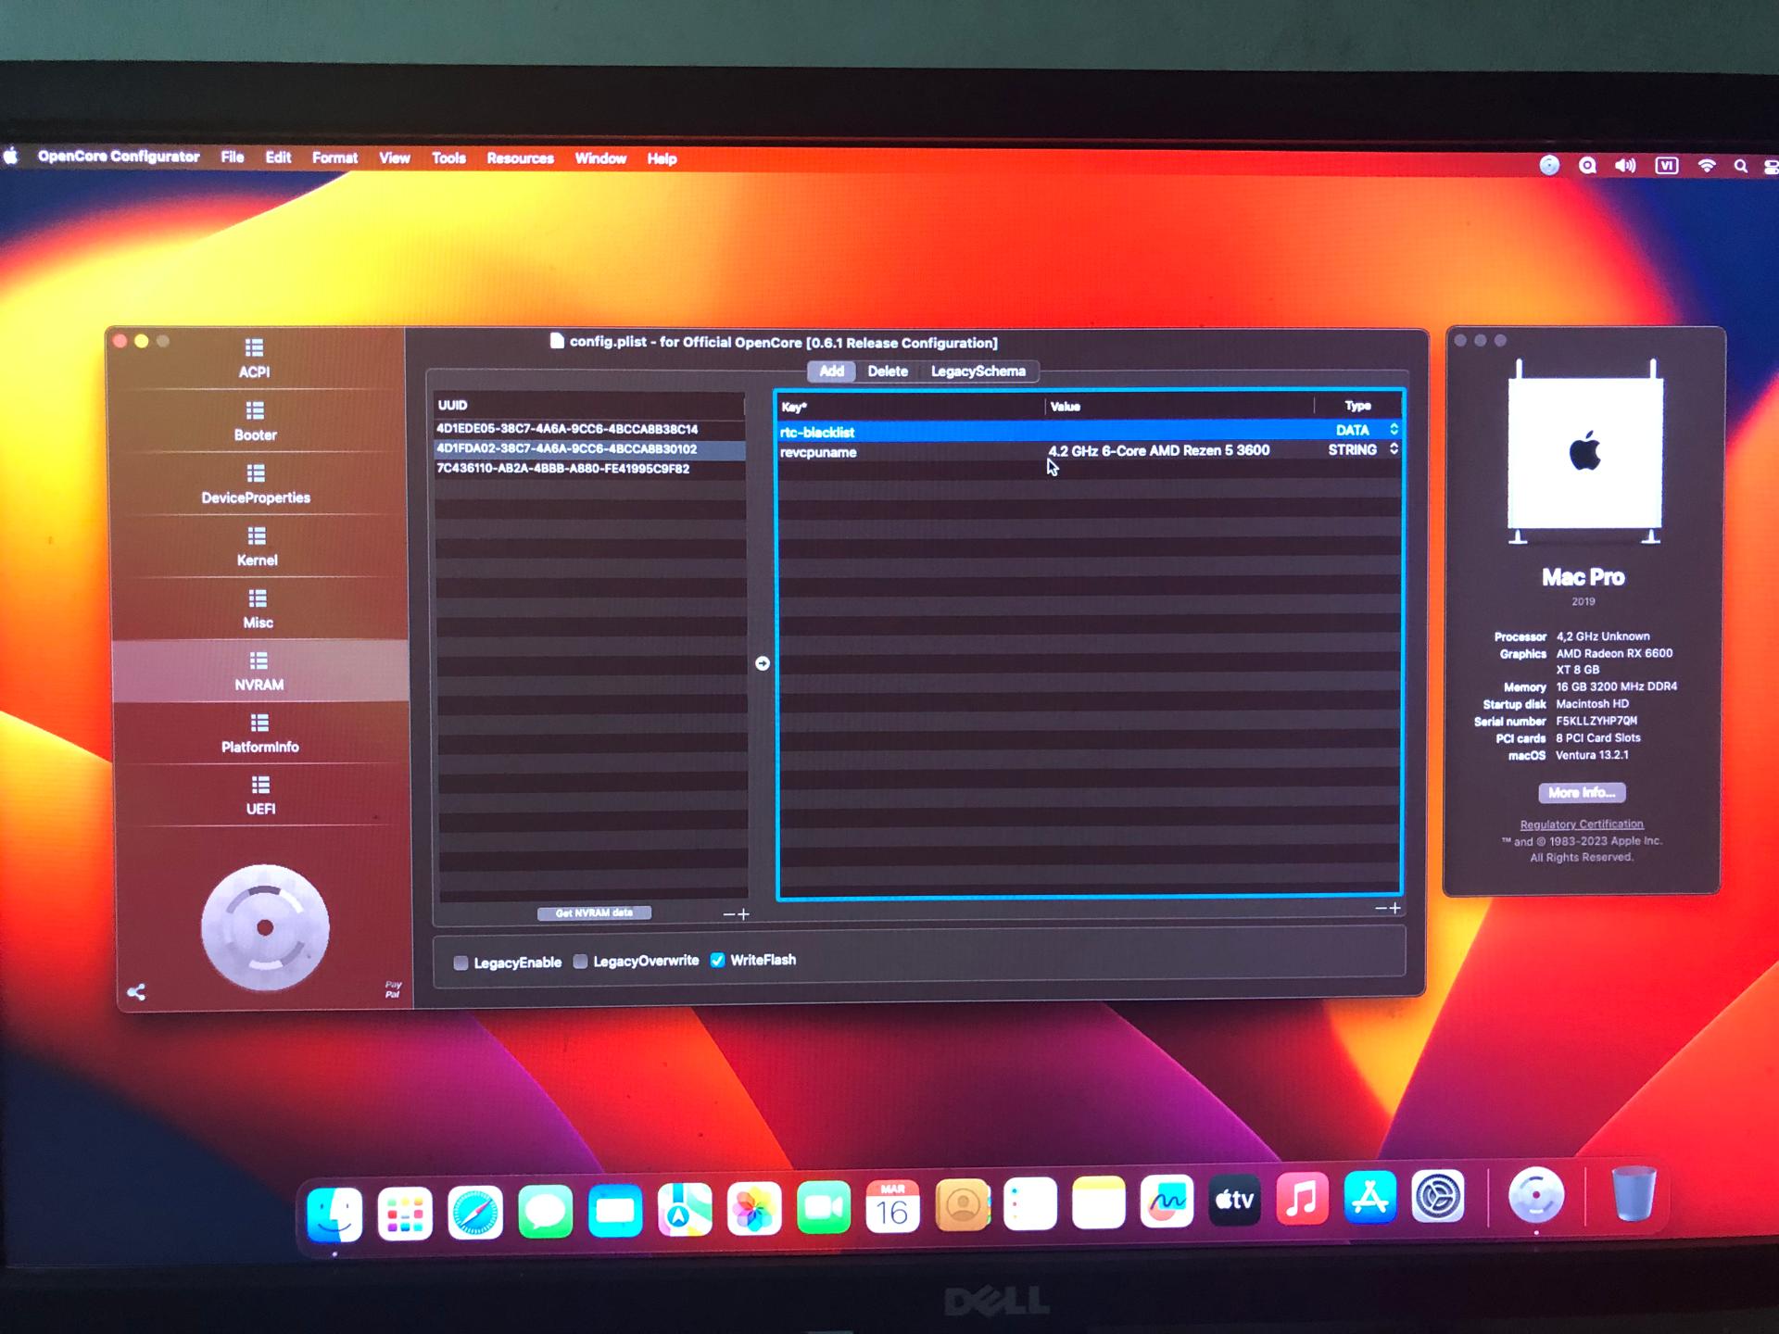The height and width of the screenshot is (1334, 1779).
Task: Open Apple TV from the Dock
Action: pos(1234,1200)
